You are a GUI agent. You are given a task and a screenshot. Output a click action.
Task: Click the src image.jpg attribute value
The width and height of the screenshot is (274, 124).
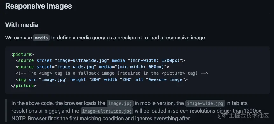pyautogui.click(x=53, y=79)
